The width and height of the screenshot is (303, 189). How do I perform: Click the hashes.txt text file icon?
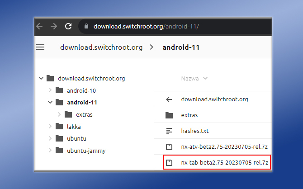point(169,131)
